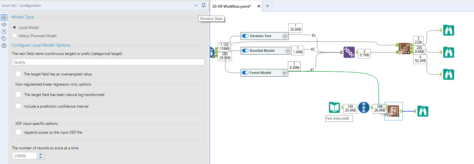474x164 pixels.
Task: Open the XML view icon in sidebar
Action: click(x=4, y=25)
